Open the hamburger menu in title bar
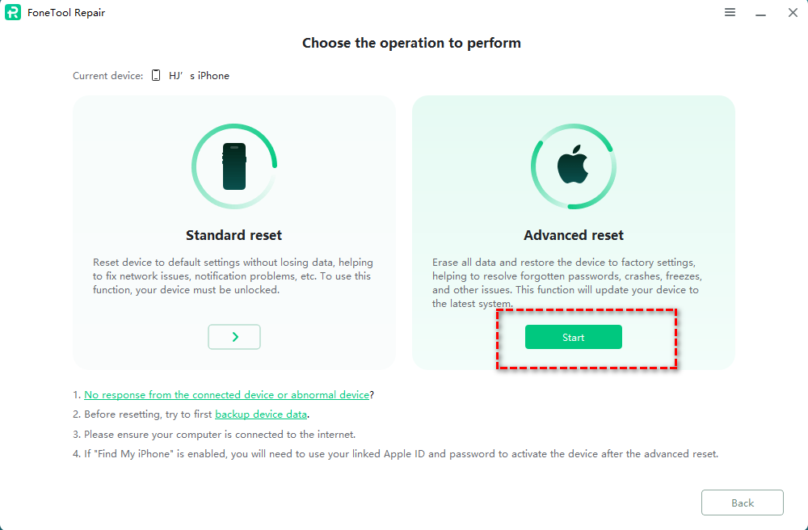Screen dimensions: 808x530 point(730,13)
